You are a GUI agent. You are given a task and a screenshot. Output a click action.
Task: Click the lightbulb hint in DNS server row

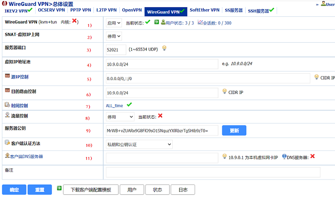pyautogui.click(x=225, y=156)
